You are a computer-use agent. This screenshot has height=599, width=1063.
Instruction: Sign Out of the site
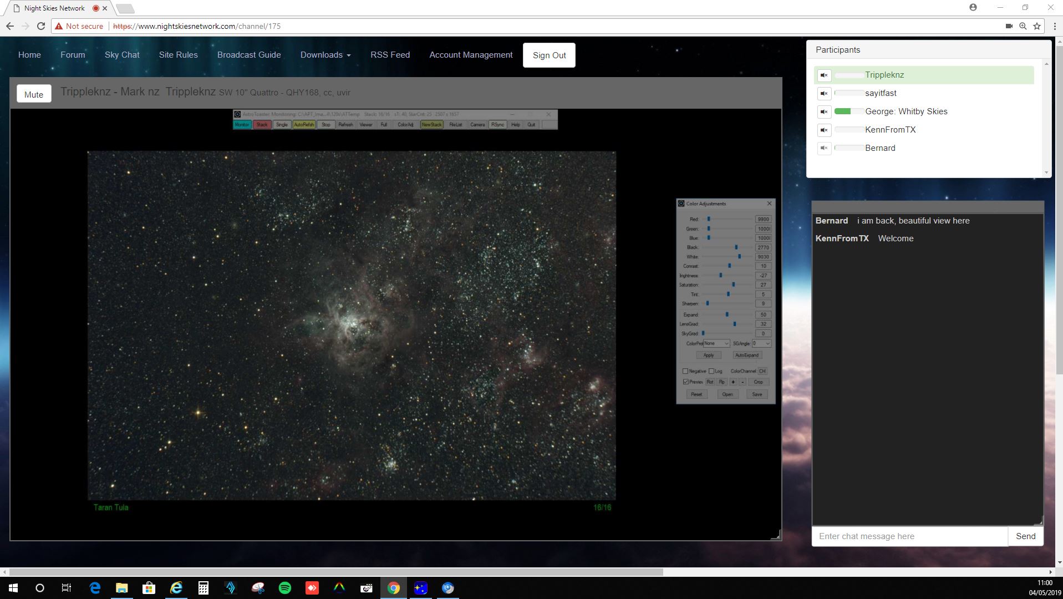pos(549,55)
